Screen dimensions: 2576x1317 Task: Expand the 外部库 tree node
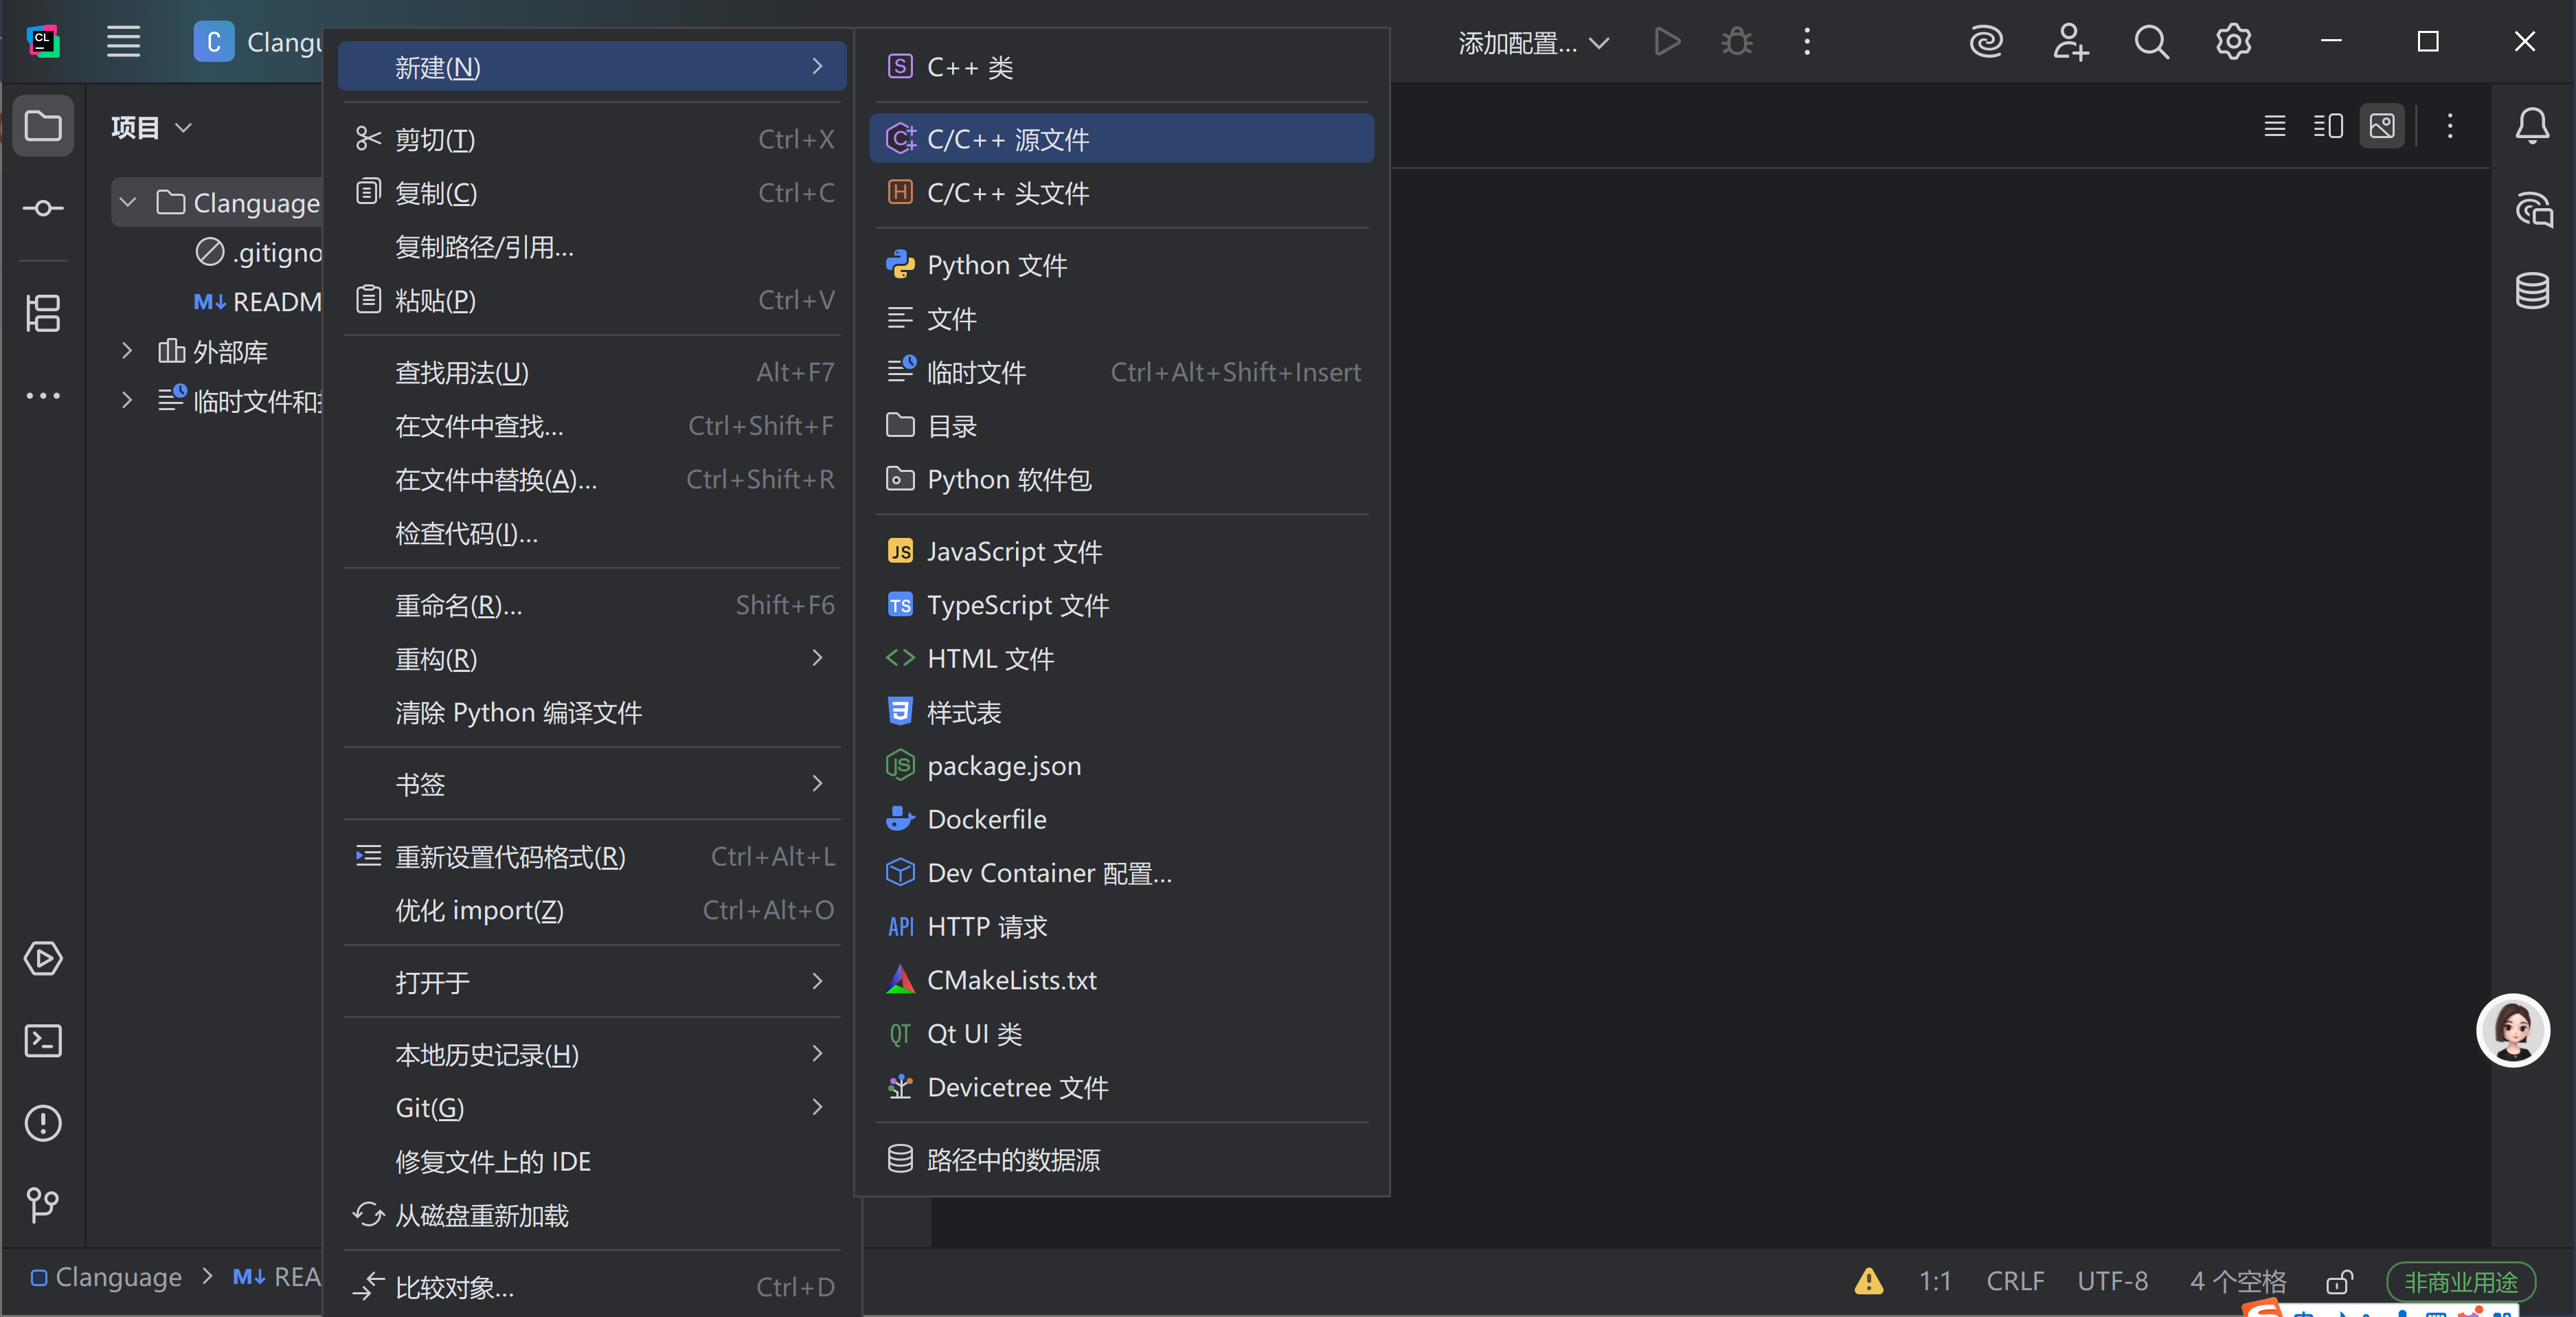click(x=126, y=351)
